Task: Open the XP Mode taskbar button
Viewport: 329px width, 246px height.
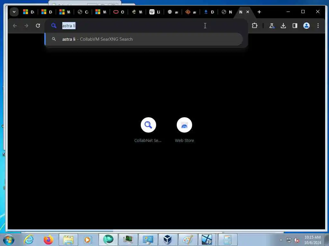Action: 207,240
